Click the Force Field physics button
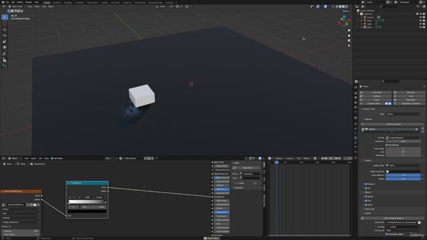Image resolution: width=427 pixels, height=240 pixels. (376, 93)
